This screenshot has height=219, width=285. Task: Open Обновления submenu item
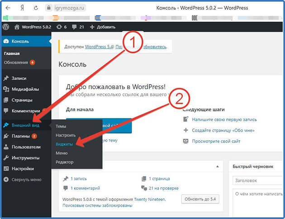click(x=16, y=62)
